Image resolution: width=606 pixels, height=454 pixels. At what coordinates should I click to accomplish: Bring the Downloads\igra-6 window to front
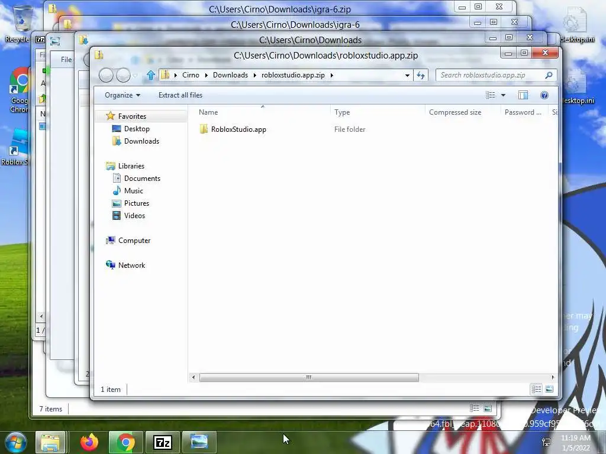(295, 25)
